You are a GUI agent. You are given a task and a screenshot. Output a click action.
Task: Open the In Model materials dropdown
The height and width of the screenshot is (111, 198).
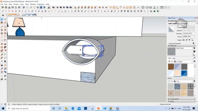[185, 62]
